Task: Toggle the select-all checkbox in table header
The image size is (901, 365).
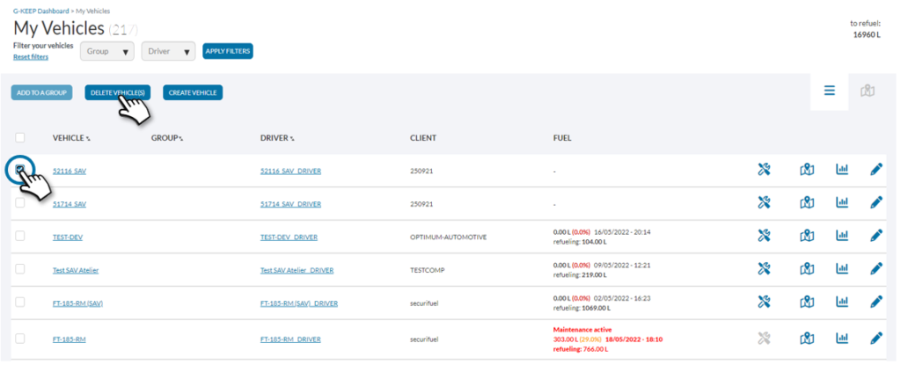Action: point(20,138)
